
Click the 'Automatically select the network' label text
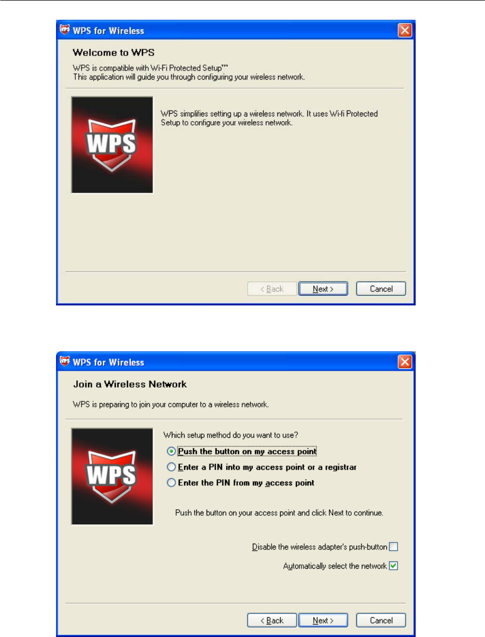[335, 566]
